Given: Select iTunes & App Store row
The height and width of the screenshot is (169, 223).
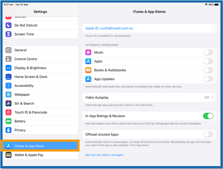Looking at the screenshot, I should coord(40,146).
